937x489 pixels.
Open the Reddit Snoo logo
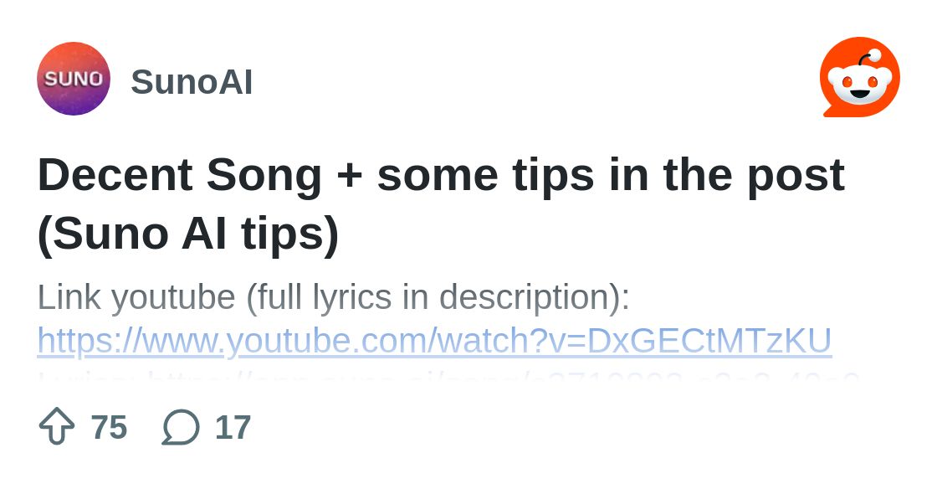coord(860,76)
